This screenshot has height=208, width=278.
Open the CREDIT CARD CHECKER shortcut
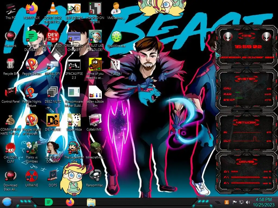coord(74,41)
